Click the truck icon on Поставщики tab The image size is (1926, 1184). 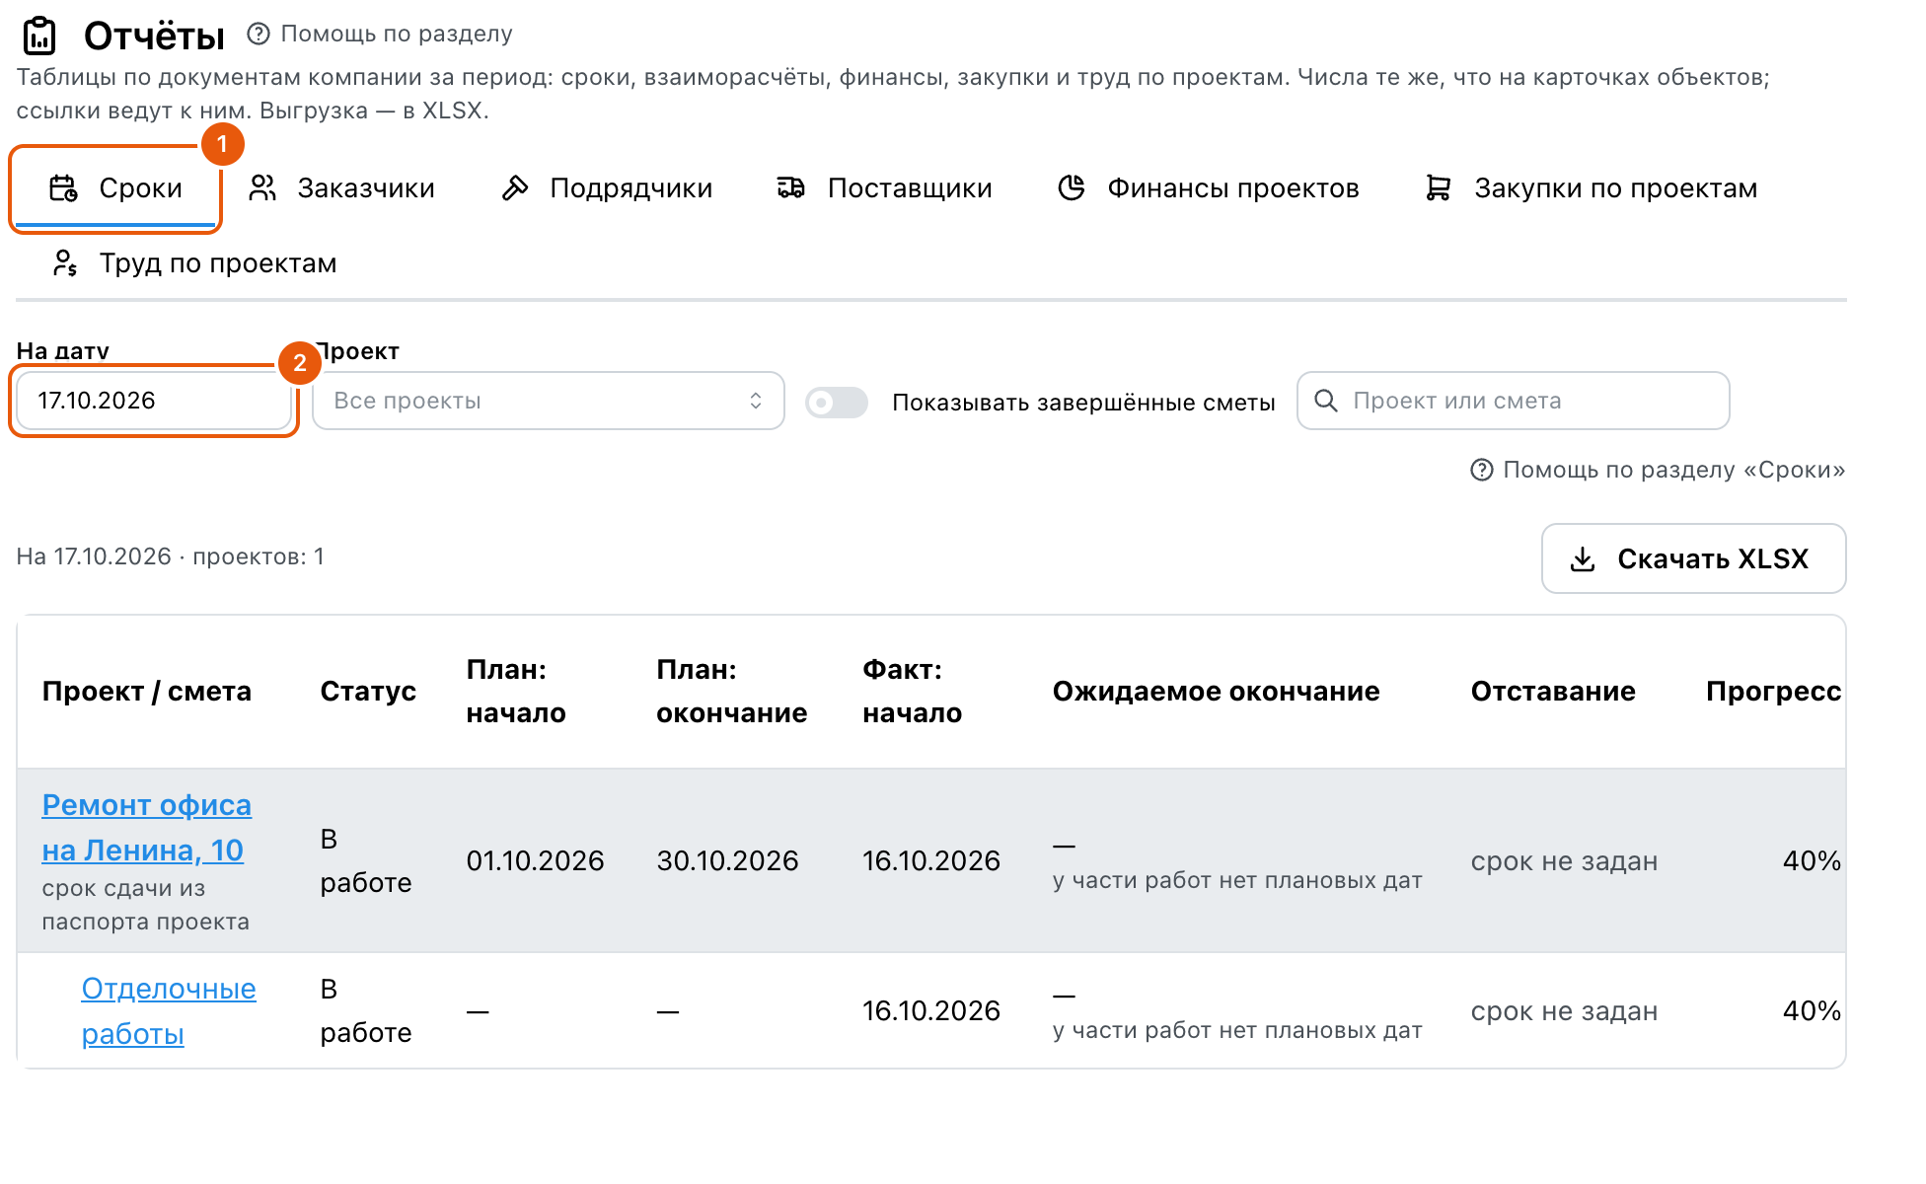coord(791,187)
